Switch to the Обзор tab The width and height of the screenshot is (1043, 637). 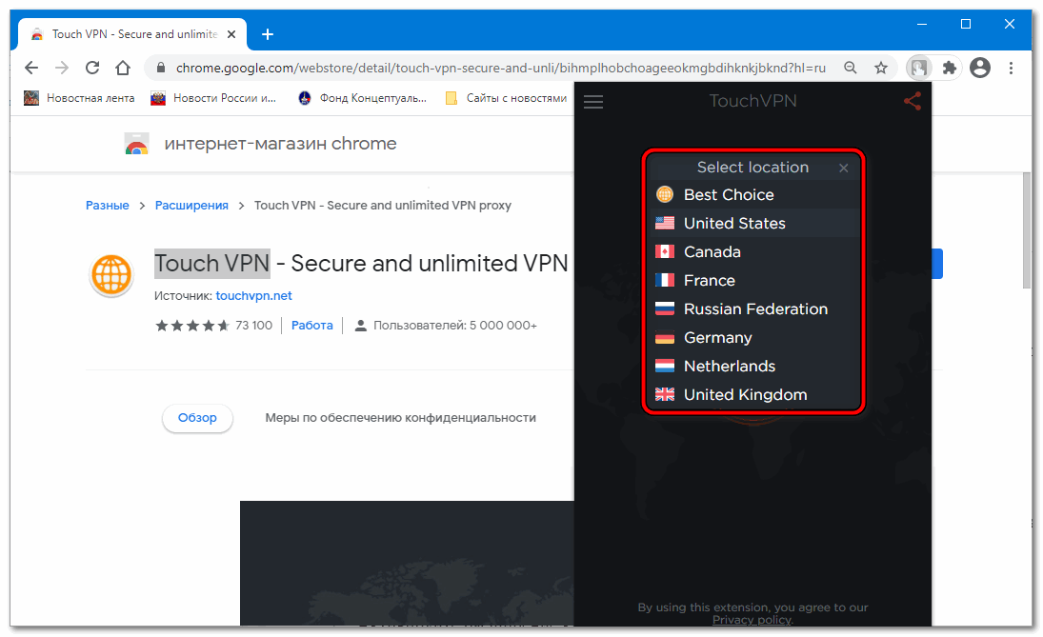click(197, 418)
